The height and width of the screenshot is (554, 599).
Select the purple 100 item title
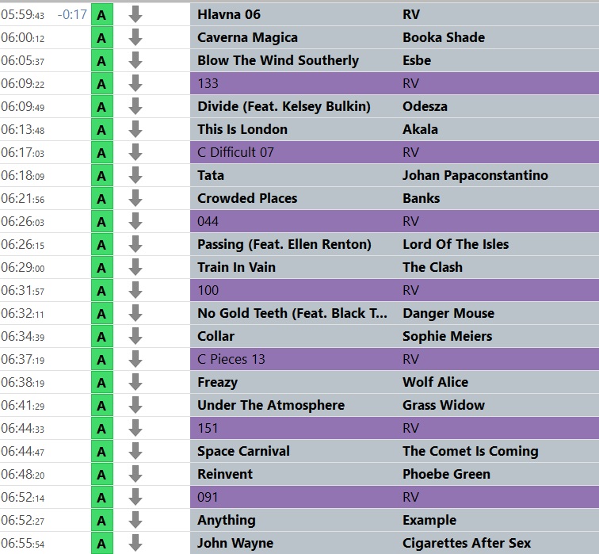pos(208,290)
